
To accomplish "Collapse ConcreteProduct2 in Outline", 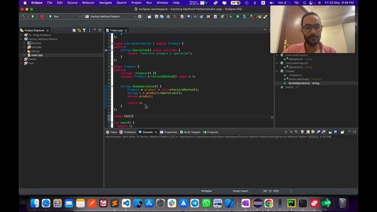I will click(x=277, y=63).
